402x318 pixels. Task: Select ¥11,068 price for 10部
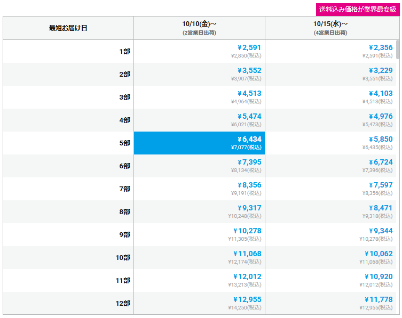(199, 257)
